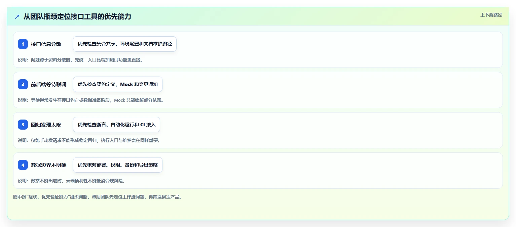
Task: Select the 数据边界不明确 heading
Action: pos(48,165)
